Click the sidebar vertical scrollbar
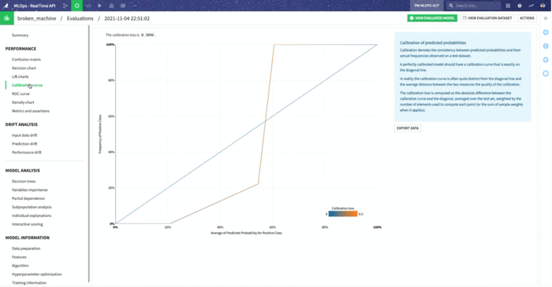 tap(88, 153)
